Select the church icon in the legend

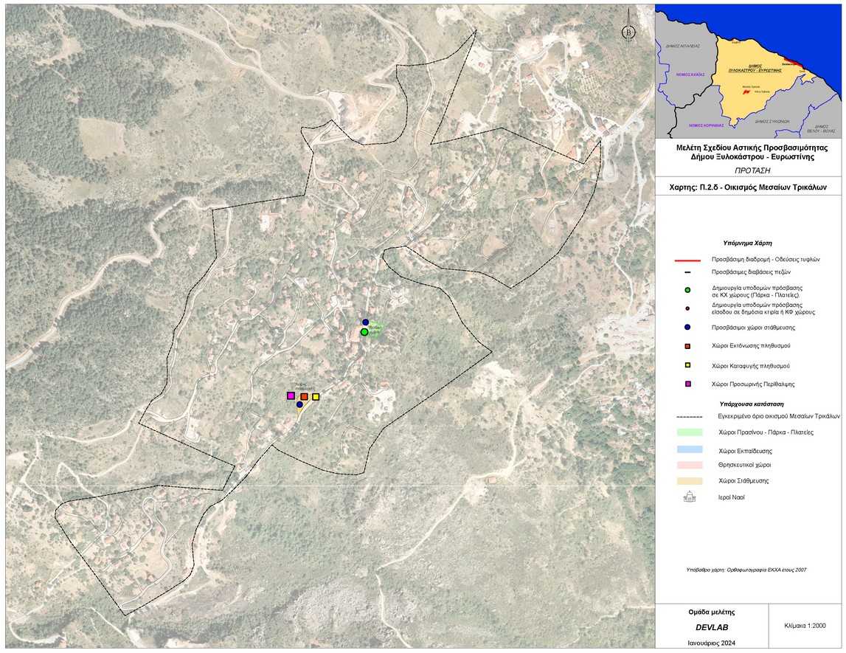coord(689,497)
